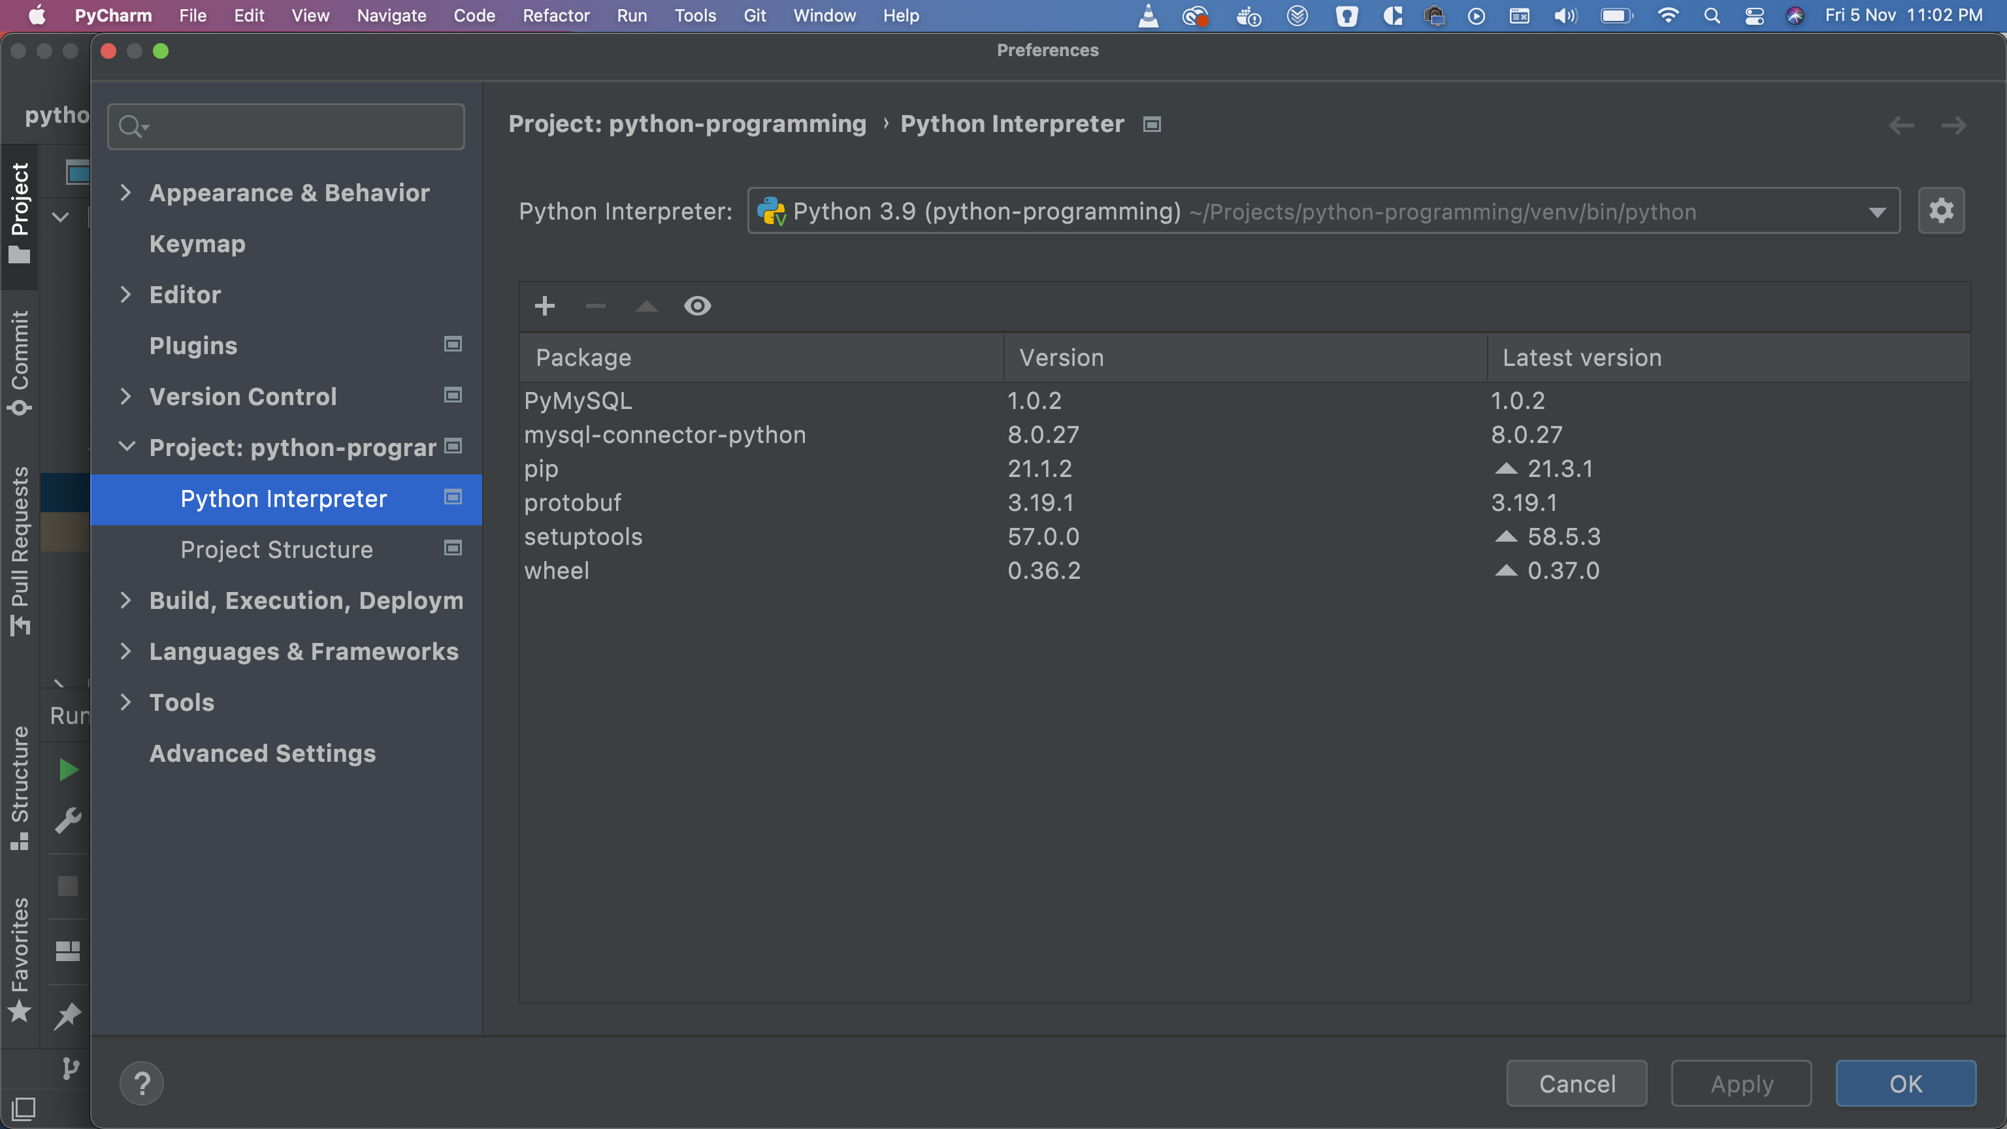Screen dimensions: 2007x1129
Task: Select the setuptools package row
Action: (x=583, y=537)
